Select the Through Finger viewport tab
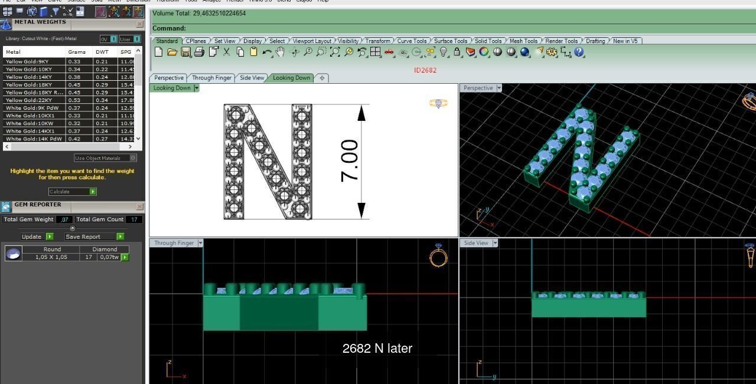This screenshot has width=756, height=384. pos(211,78)
